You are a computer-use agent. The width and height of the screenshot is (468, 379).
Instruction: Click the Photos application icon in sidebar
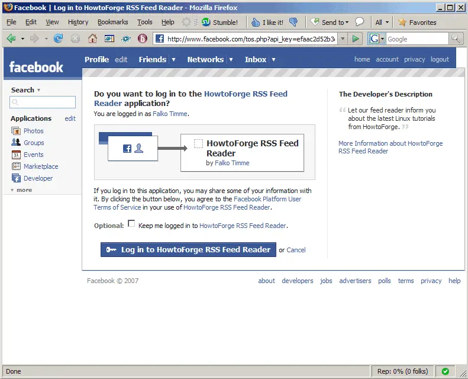[16, 131]
